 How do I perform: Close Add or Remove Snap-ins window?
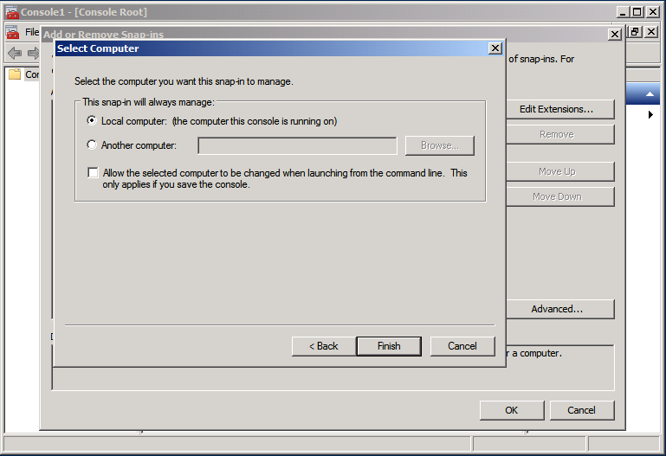[x=614, y=34]
